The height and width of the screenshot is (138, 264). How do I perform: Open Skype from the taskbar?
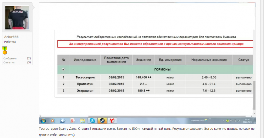click(x=93, y=121)
